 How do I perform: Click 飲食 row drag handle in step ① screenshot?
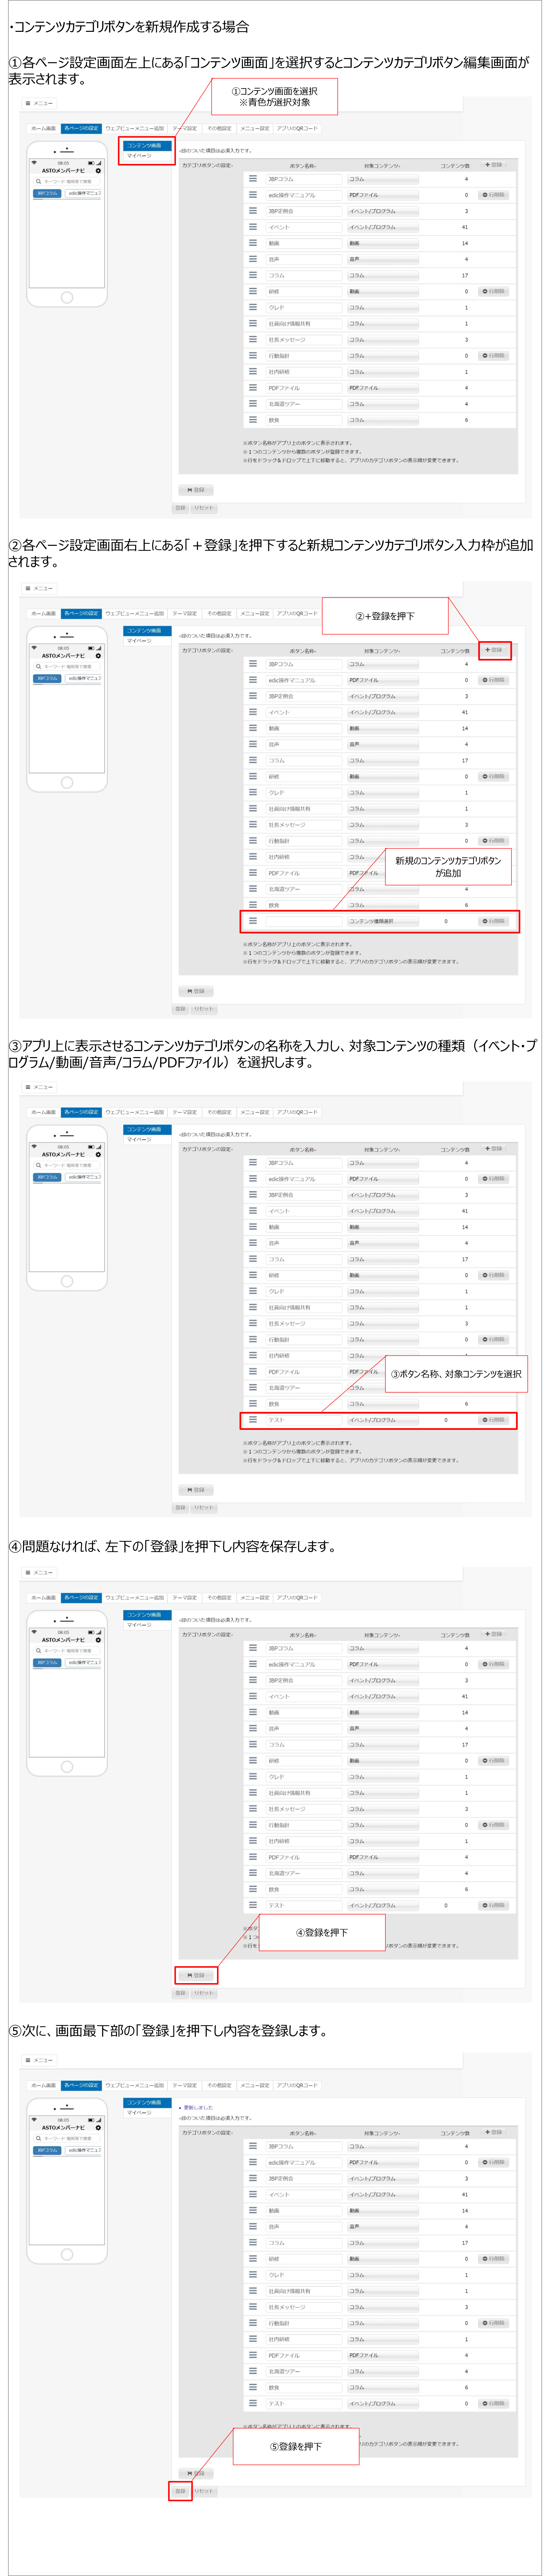pyautogui.click(x=253, y=420)
